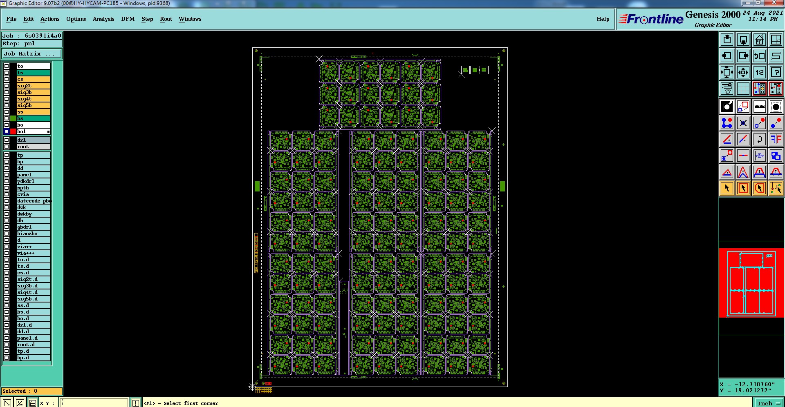Click the green color swatch next to bs
The height and width of the screenshot is (407, 785).
(13, 118)
